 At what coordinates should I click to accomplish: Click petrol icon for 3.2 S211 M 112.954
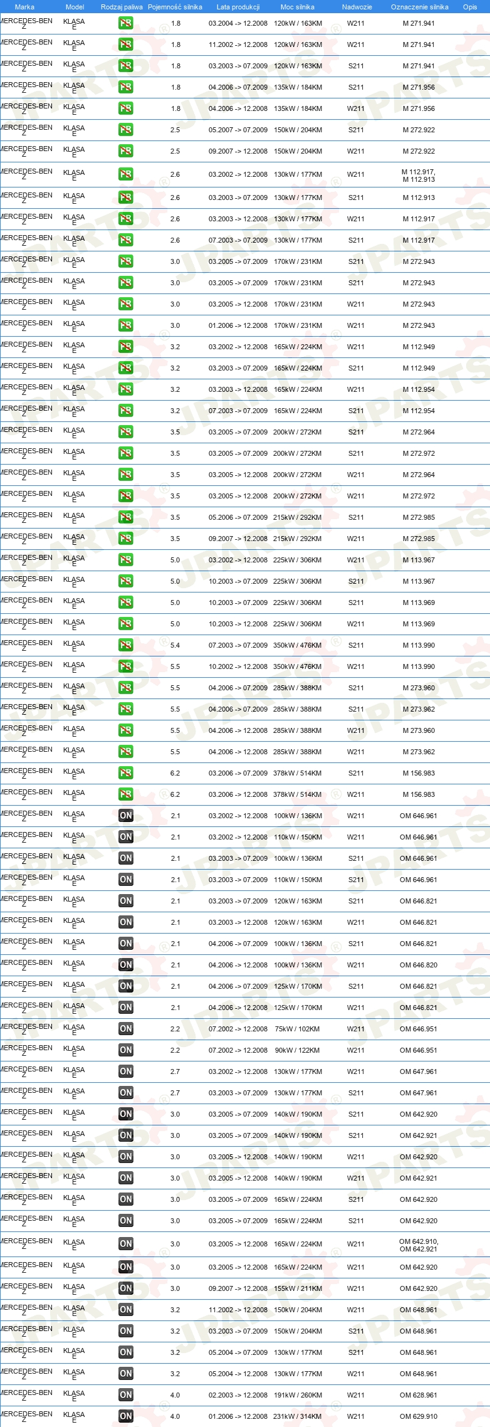coord(126,411)
